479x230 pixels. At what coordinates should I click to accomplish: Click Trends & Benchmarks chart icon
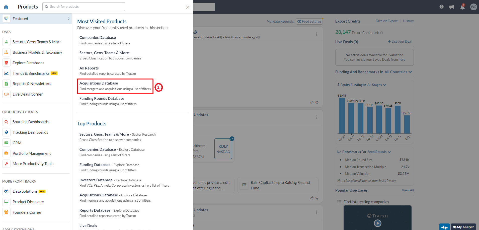pyautogui.click(x=6, y=73)
